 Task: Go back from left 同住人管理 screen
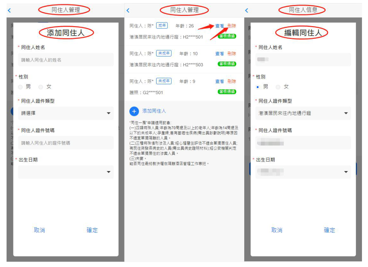(x=10, y=10)
